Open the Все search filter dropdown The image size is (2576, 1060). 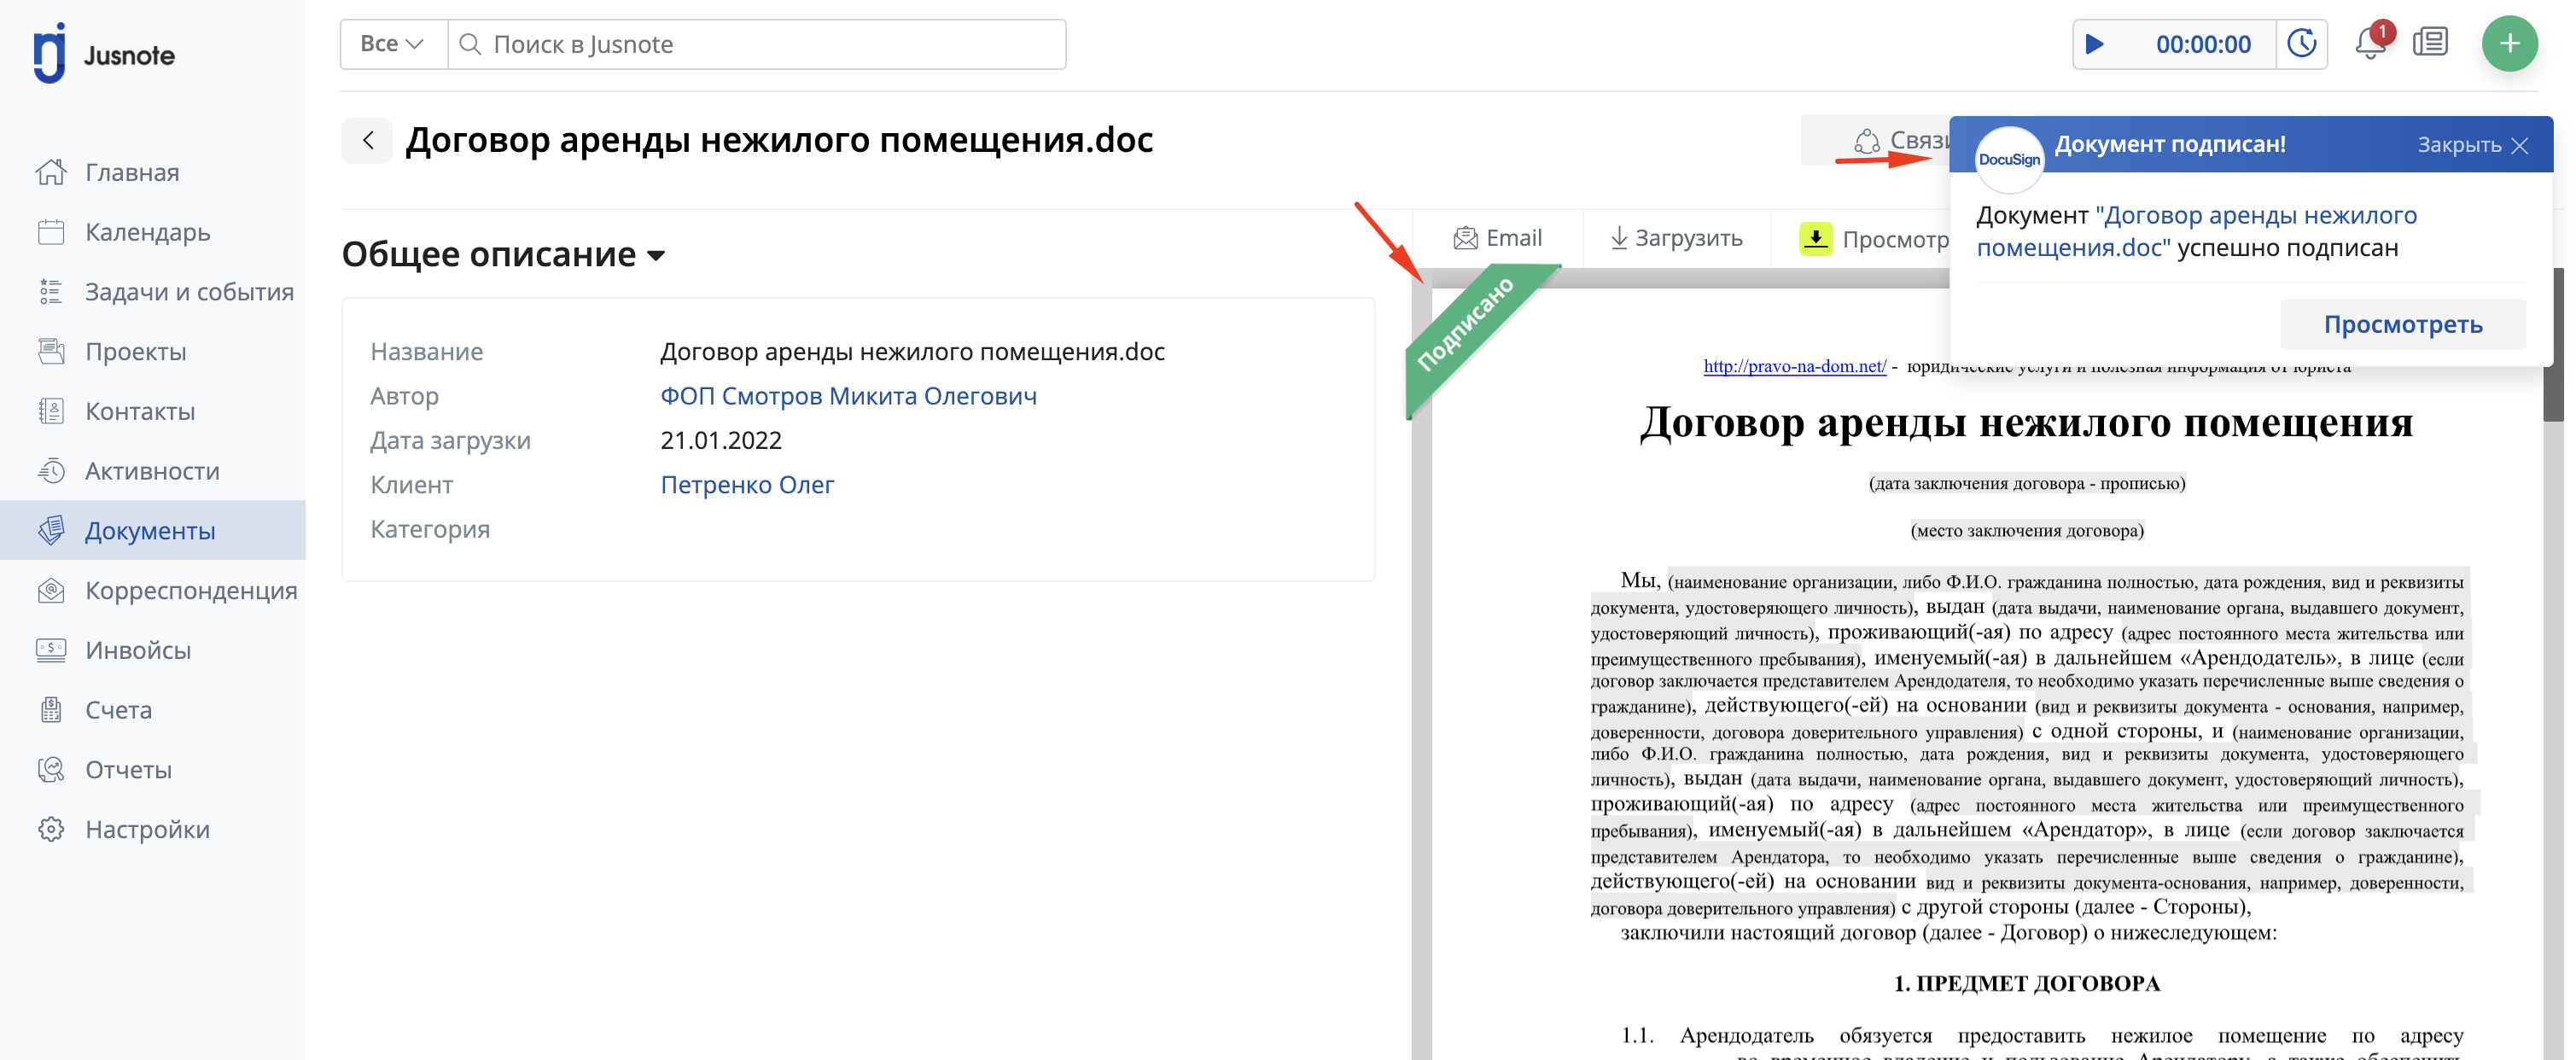393,44
